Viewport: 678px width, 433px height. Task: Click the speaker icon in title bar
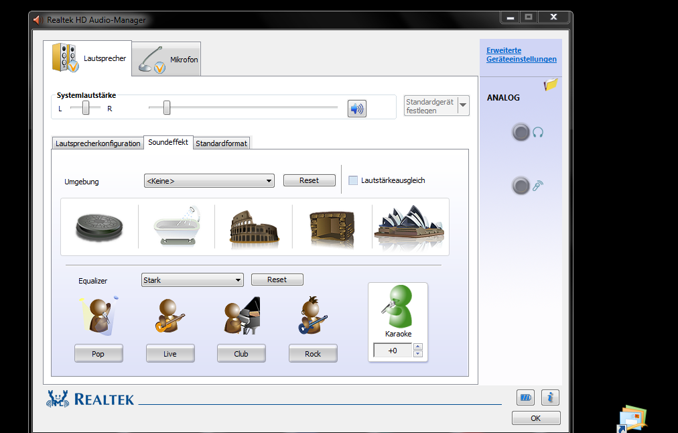click(38, 20)
